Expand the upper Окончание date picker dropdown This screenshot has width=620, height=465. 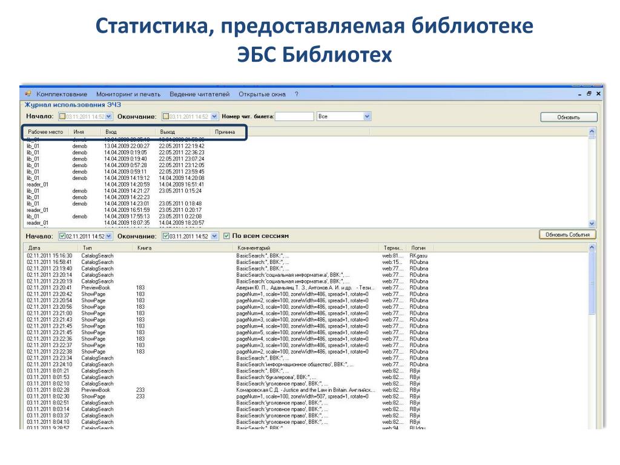[214, 117]
